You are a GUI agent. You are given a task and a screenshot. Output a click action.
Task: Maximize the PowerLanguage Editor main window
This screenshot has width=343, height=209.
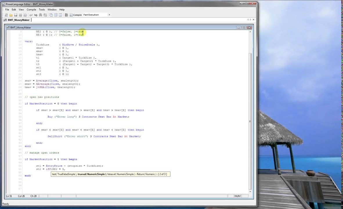(247, 3)
